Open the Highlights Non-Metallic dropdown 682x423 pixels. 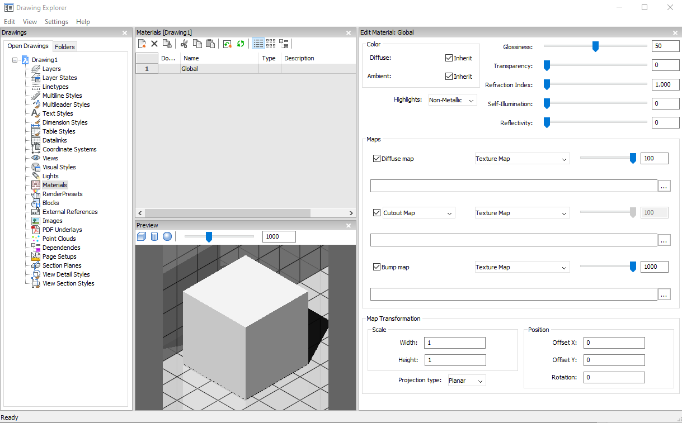coord(452,101)
